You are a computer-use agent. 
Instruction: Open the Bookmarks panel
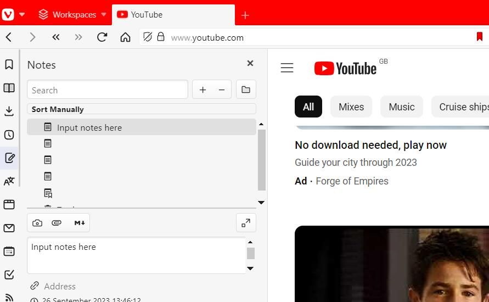click(9, 65)
